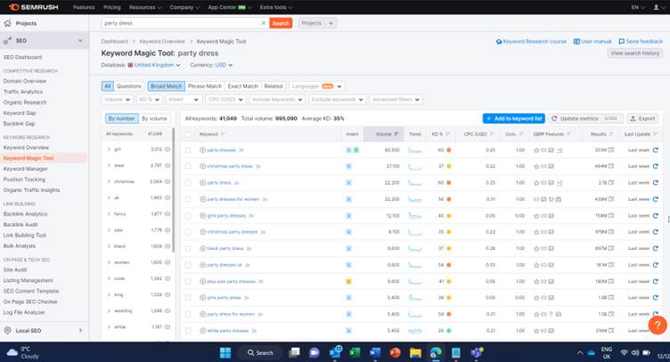Image resolution: width=670 pixels, height=362 pixels.
Task: Toggle eye icon for black group
Action: (x=167, y=246)
